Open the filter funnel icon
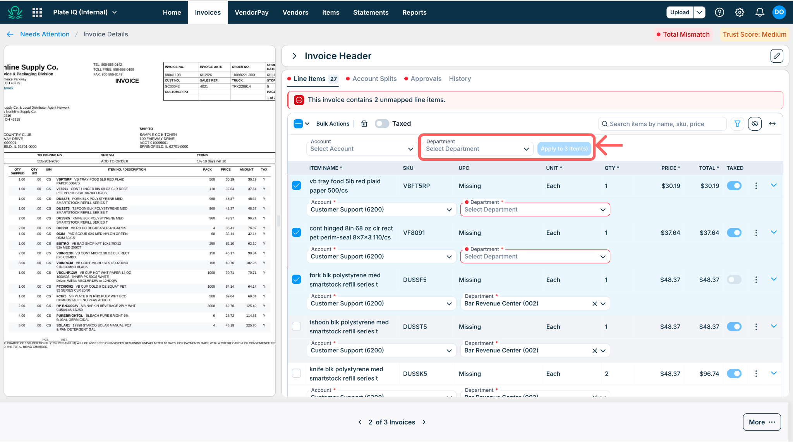The height and width of the screenshot is (442, 793). (x=737, y=124)
